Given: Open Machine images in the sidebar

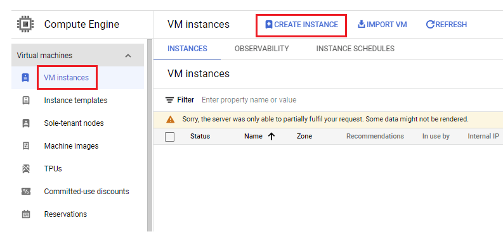Looking at the screenshot, I should point(71,145).
